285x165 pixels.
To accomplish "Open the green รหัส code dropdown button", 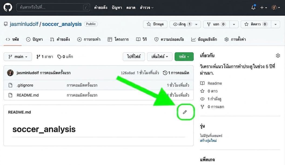I will click(x=184, y=57).
